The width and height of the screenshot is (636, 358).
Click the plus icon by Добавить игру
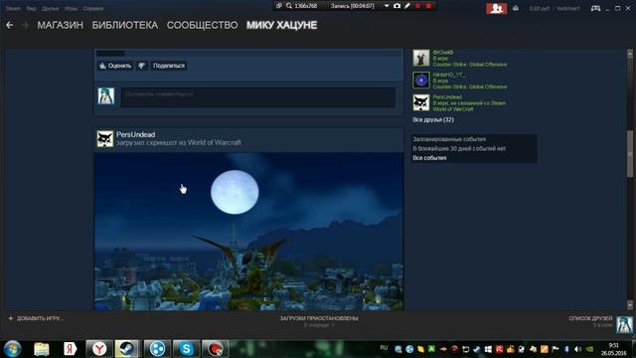[11, 318]
